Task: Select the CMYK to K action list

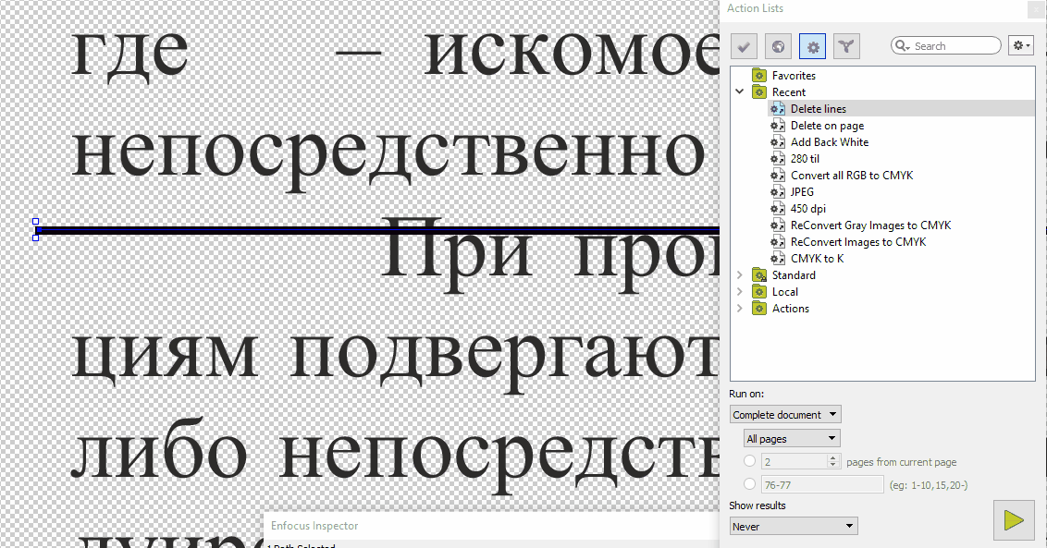Action: [818, 259]
